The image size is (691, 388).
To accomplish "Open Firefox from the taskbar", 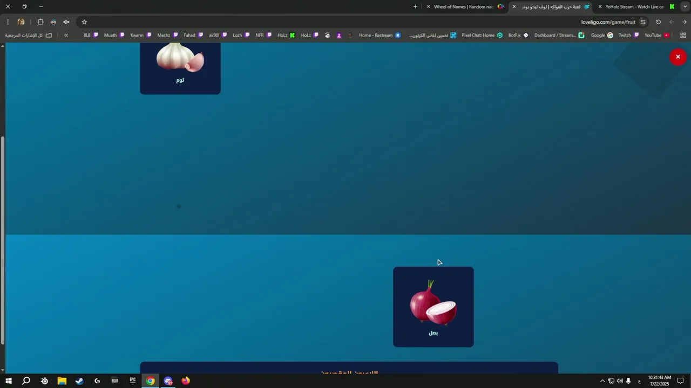I will point(186,381).
